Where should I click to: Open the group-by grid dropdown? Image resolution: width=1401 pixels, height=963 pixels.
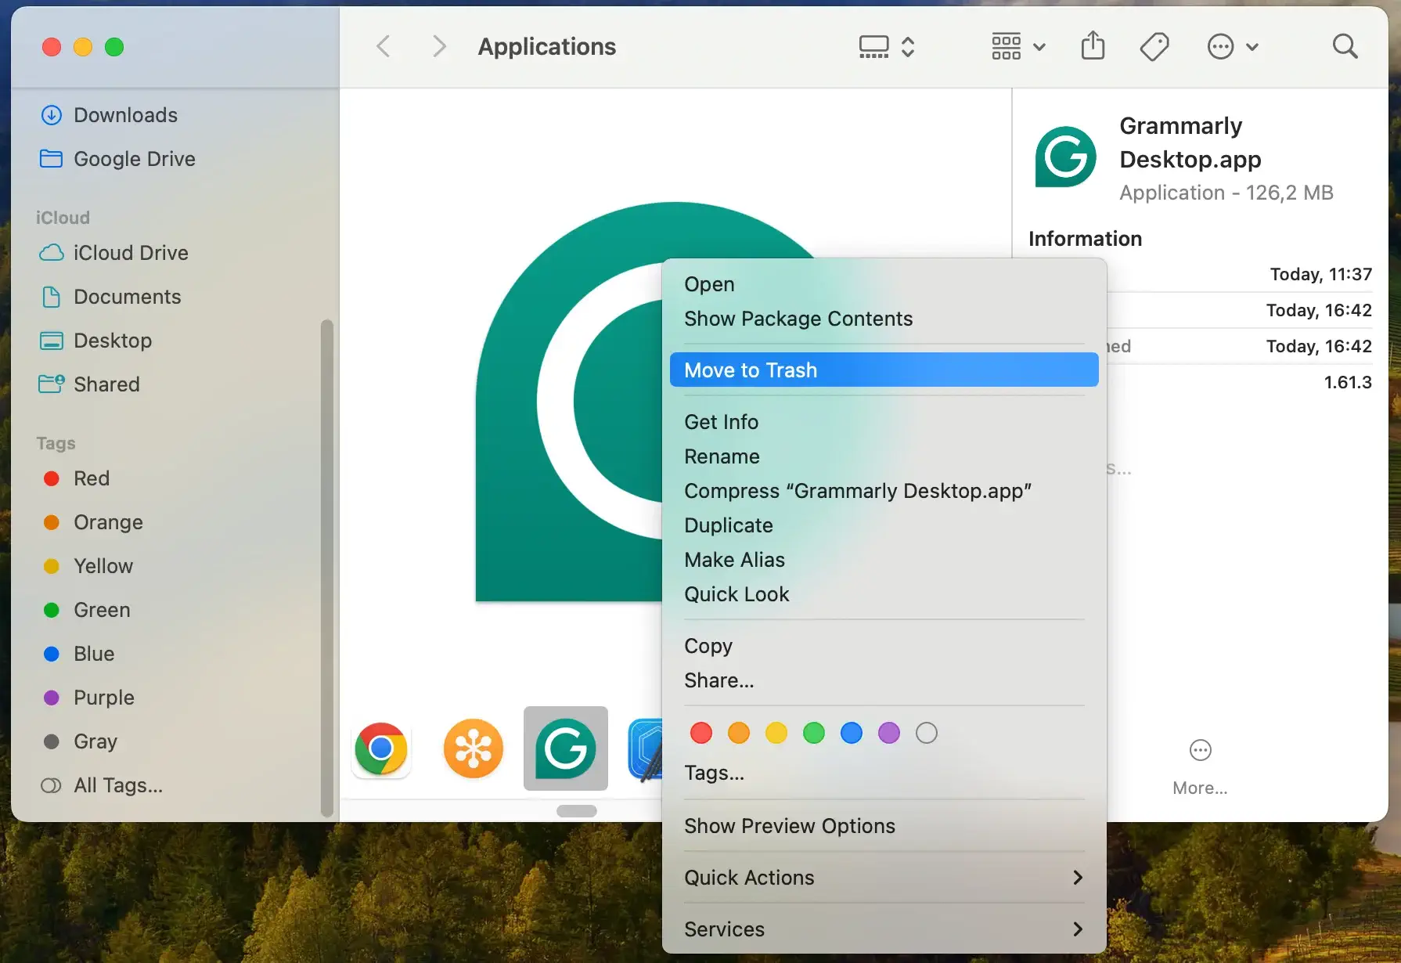(1018, 47)
